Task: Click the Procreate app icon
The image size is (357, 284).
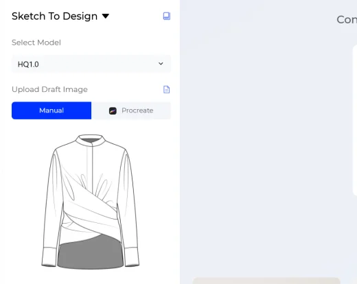Action: click(113, 110)
